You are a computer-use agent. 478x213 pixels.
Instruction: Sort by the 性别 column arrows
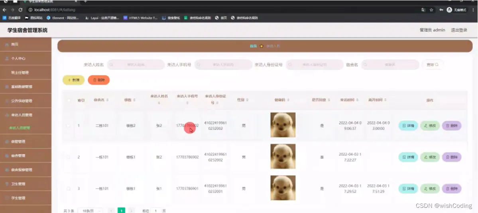[247, 100]
